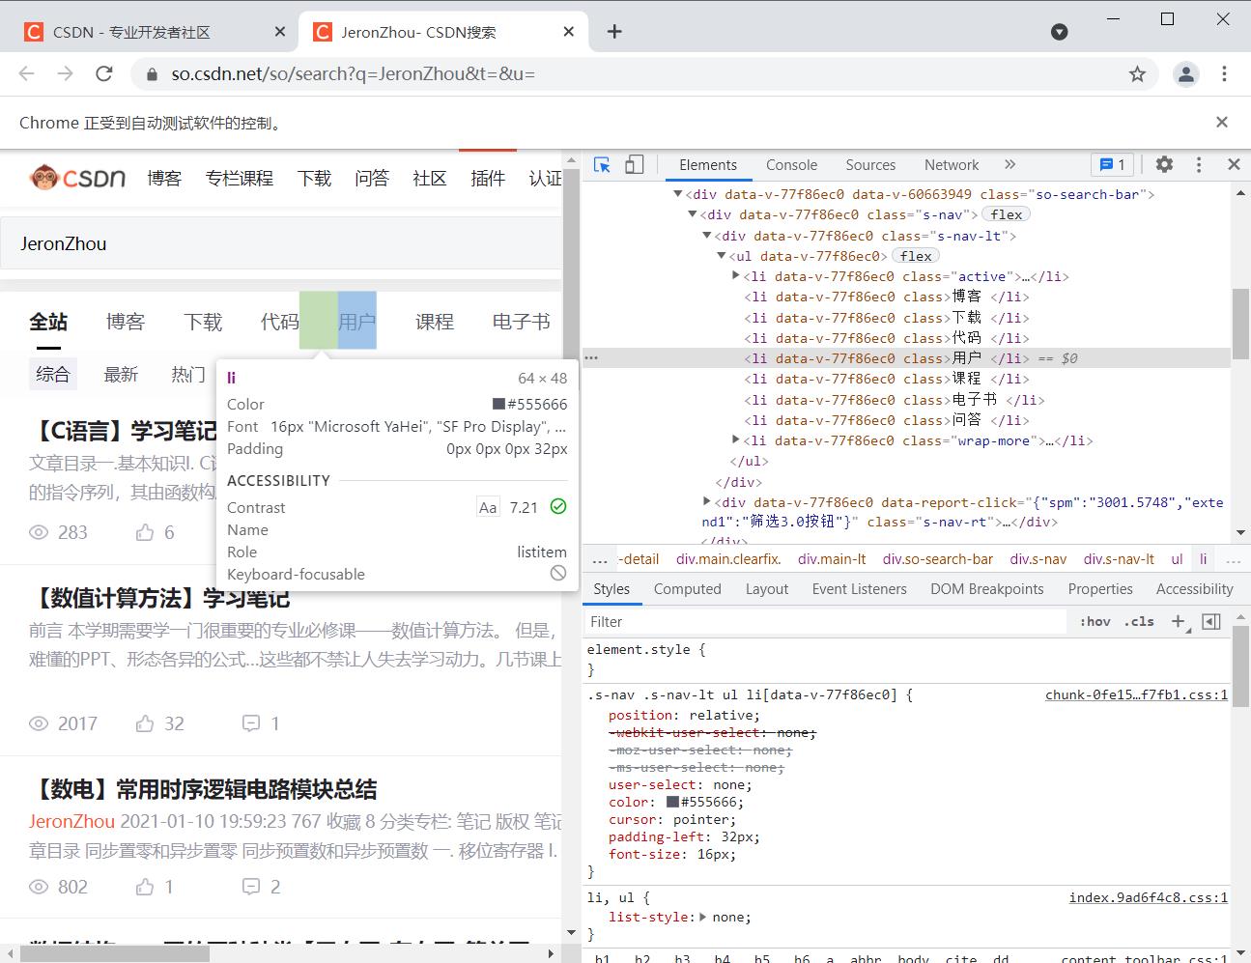Open index.9ad6f4c8.css source link
Image resolution: width=1251 pixels, height=963 pixels.
(1149, 898)
